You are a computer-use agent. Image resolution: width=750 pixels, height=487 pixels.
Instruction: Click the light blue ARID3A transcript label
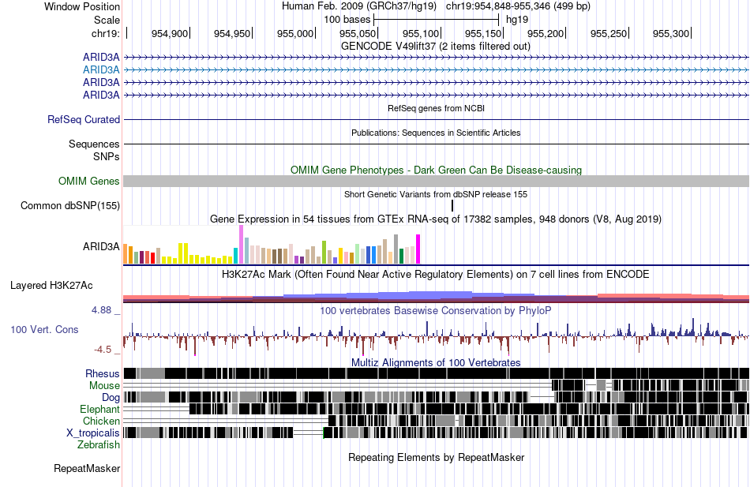pos(101,69)
